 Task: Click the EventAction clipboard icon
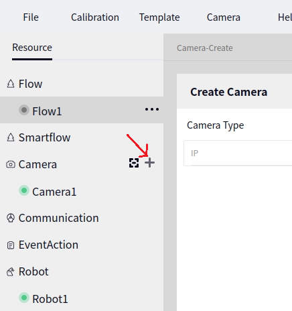11,245
